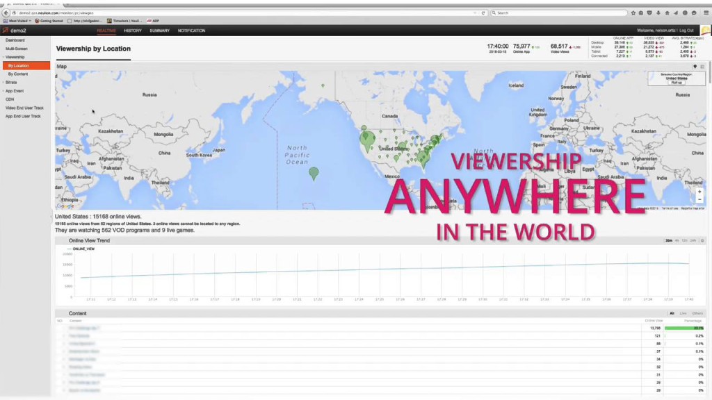Click the yellow badge in top-right corner

click(x=705, y=29)
